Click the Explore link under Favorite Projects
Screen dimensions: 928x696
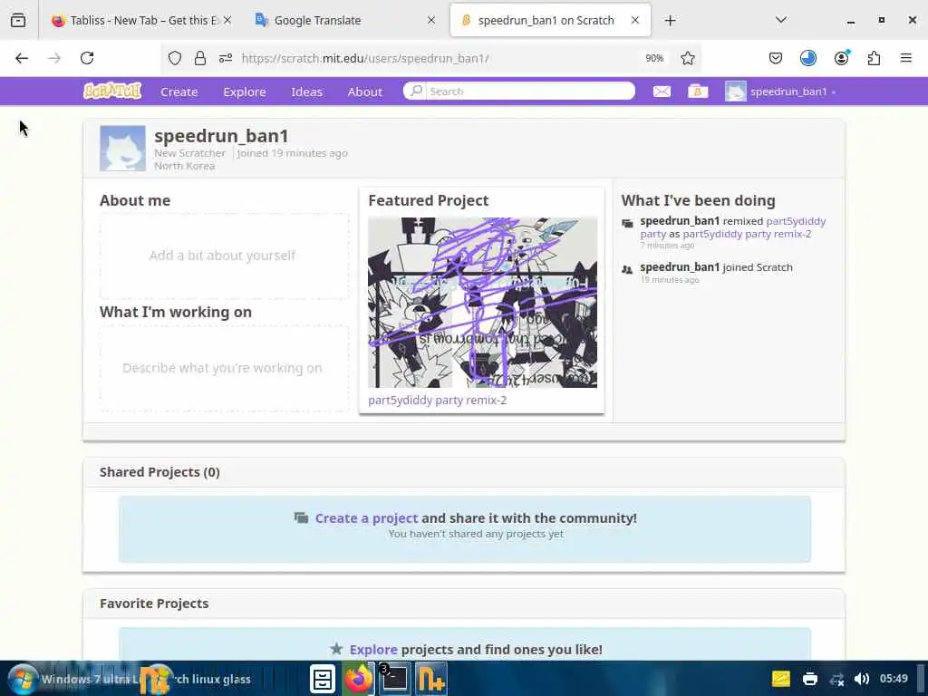pos(373,649)
